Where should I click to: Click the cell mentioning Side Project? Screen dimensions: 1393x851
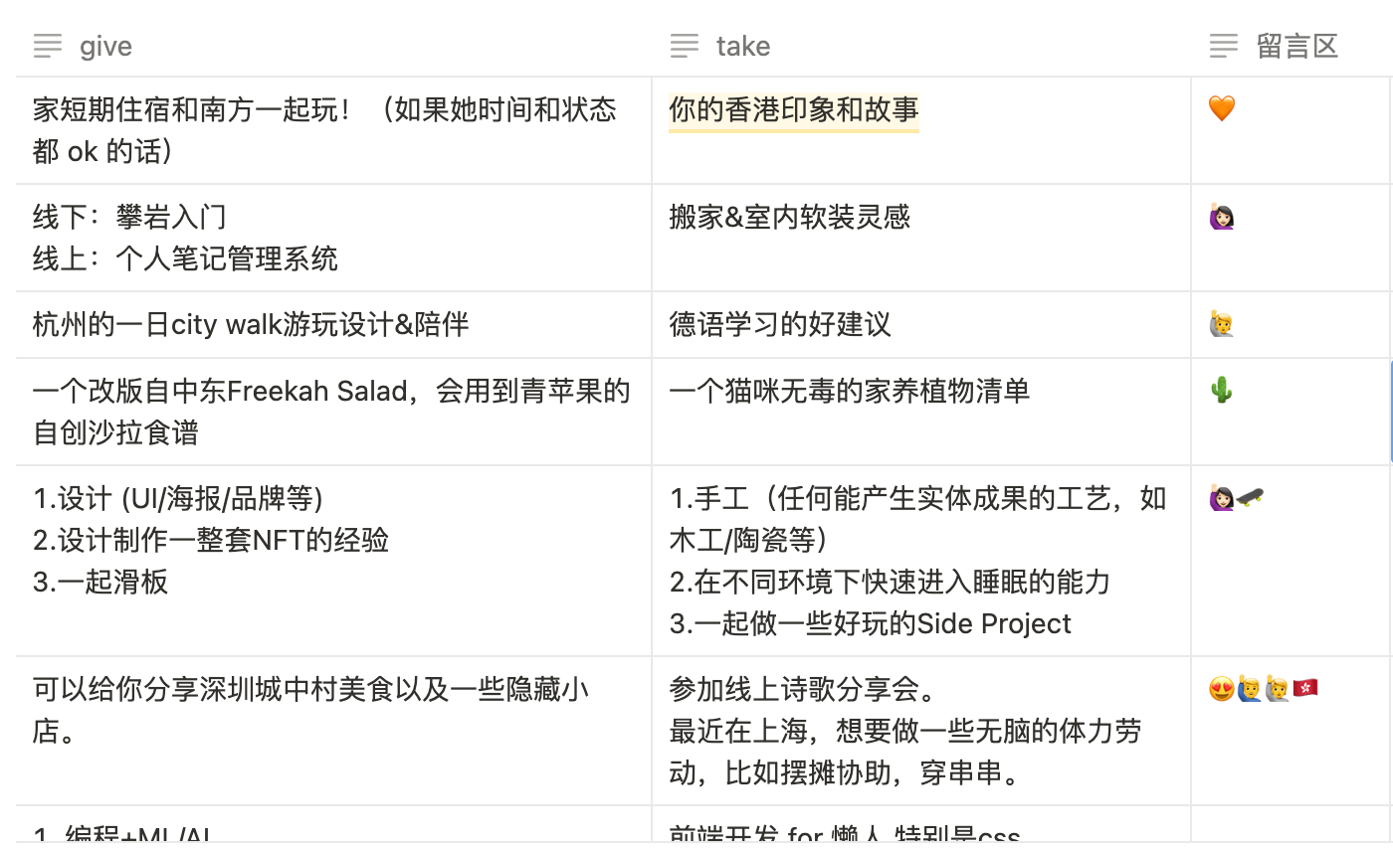(x=921, y=561)
